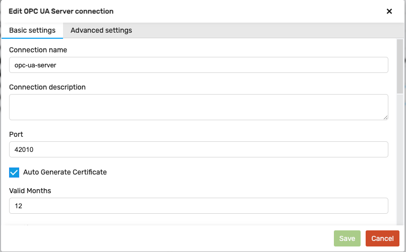Screen dimensions: 406x252
Task: Click the Connection description label
Action: click(47, 88)
